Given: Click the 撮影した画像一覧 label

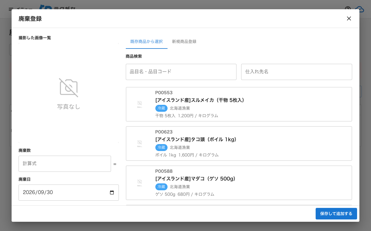Looking at the screenshot, I should (35, 38).
